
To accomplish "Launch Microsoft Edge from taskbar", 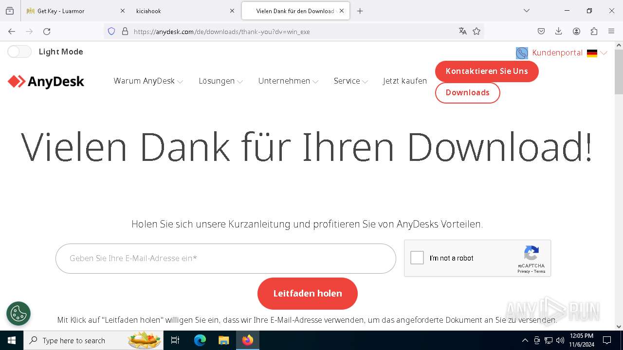I will tap(200, 340).
